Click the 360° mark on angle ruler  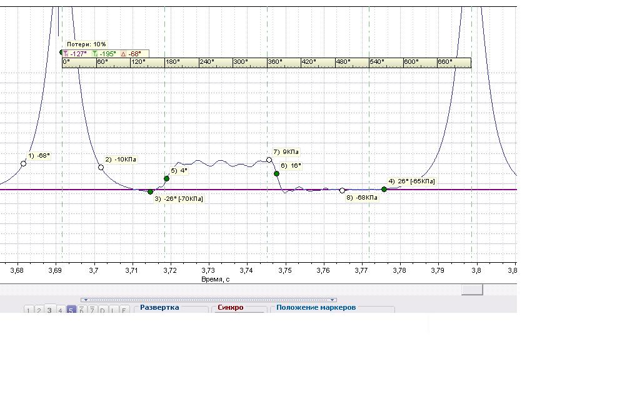pos(274,62)
